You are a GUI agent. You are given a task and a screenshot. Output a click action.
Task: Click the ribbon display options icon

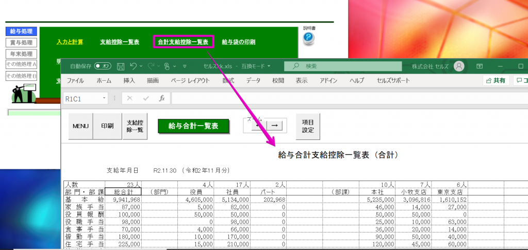480,66
